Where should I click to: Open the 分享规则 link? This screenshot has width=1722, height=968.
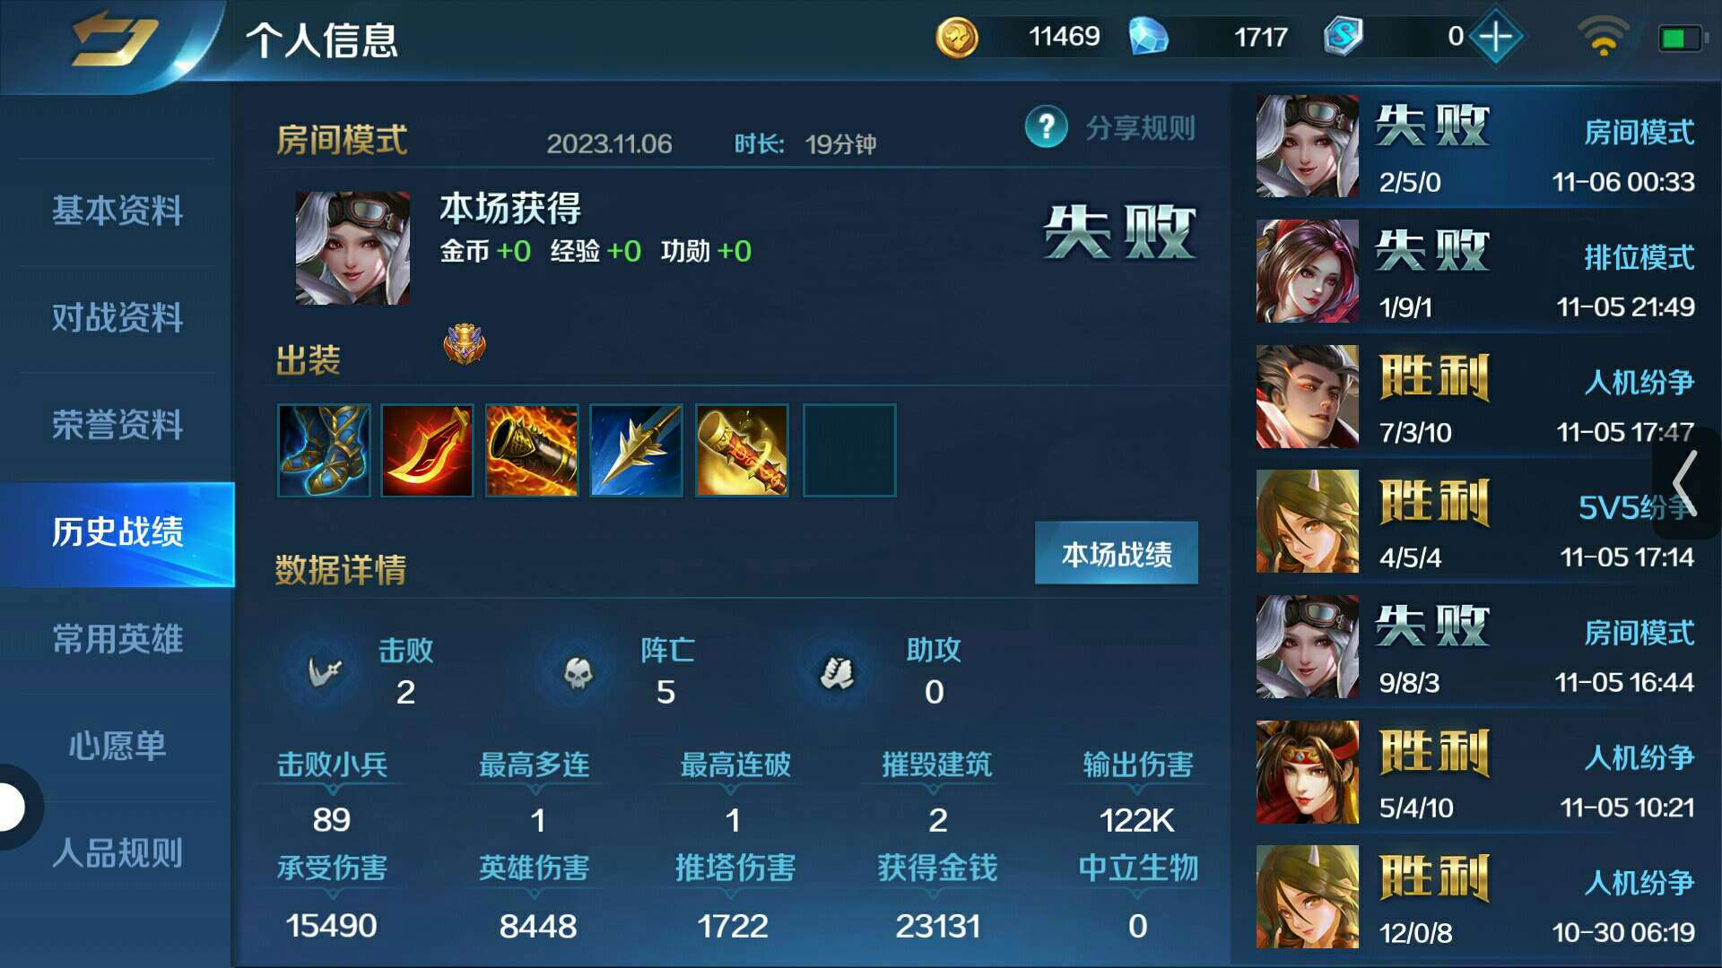[1140, 128]
